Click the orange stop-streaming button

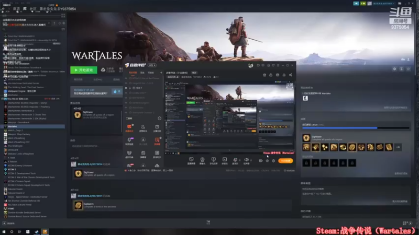tap(285, 161)
